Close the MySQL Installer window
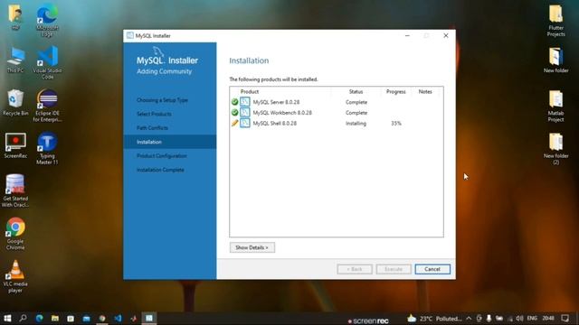This screenshot has width=579, height=325. 446,36
